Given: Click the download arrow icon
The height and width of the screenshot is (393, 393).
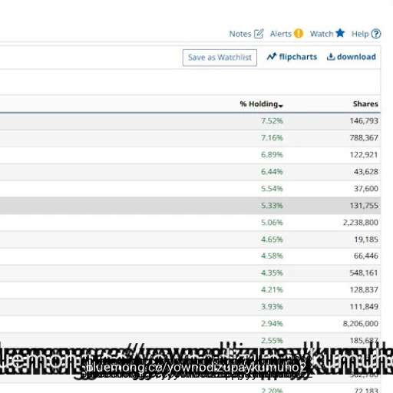Looking at the screenshot, I should coord(331,57).
